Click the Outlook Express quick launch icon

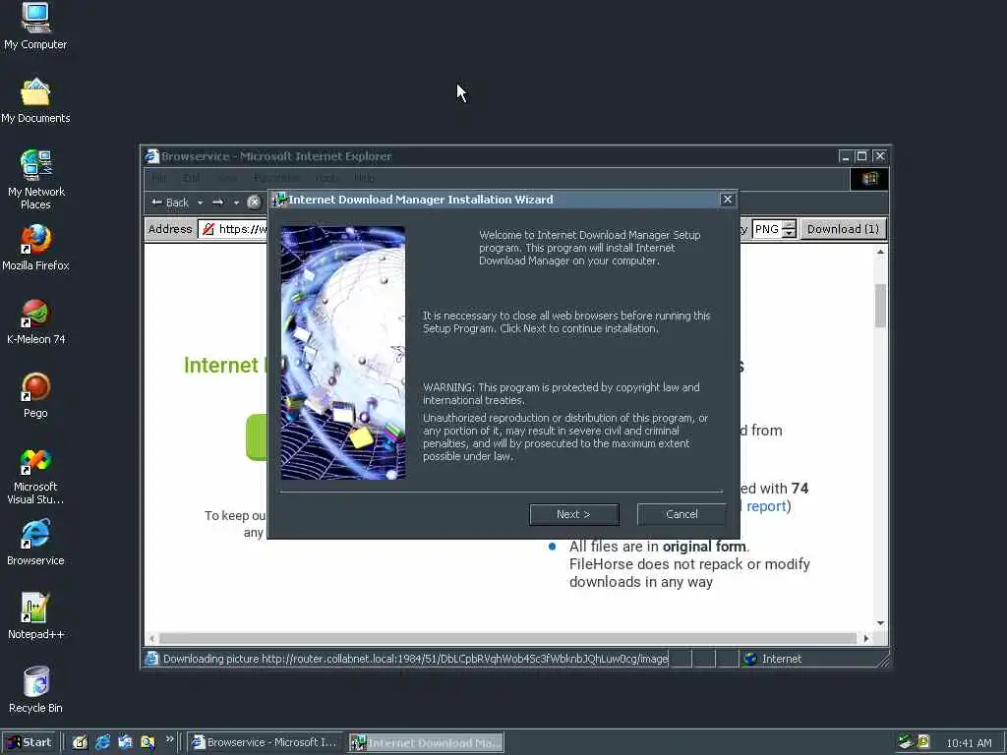(125, 742)
